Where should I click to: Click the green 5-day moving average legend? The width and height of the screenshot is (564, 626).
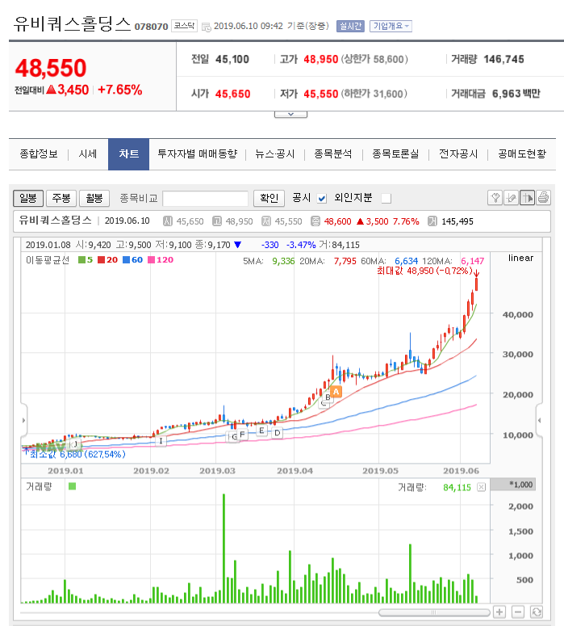coord(86,260)
